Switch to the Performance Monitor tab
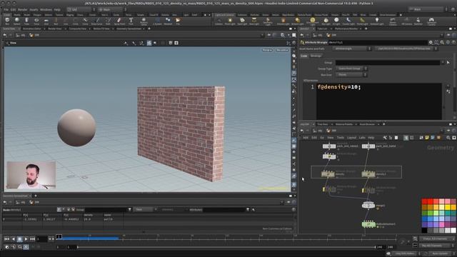The image size is (457, 257). tap(346, 29)
